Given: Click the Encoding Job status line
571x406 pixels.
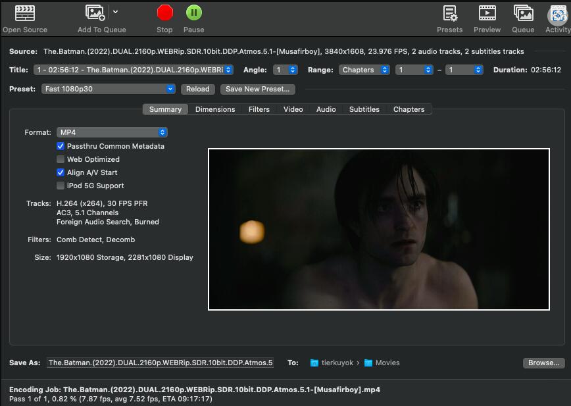Looking at the screenshot, I should (x=195, y=390).
